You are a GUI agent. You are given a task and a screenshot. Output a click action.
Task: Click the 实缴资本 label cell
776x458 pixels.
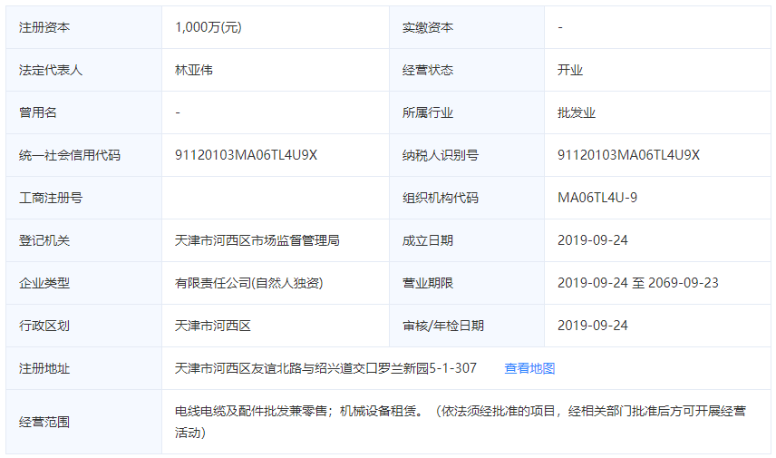pos(428,27)
